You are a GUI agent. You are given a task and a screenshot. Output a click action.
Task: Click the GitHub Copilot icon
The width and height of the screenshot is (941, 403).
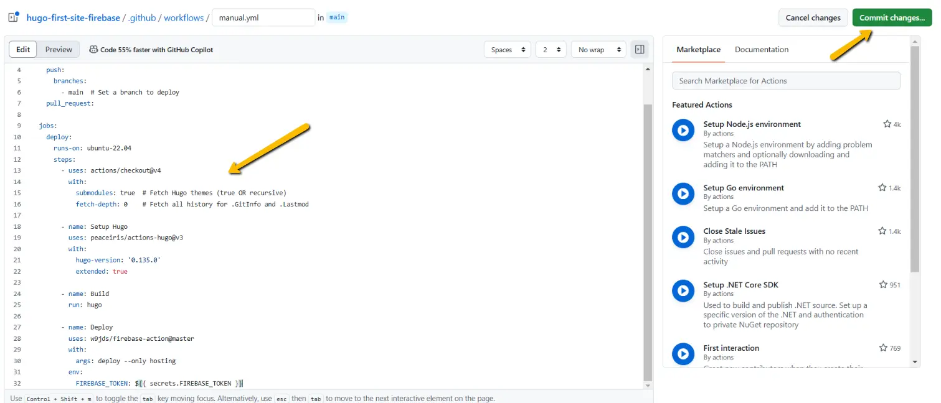pos(93,49)
